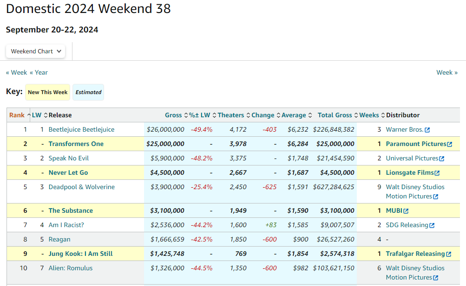Sort table by Weeks column
The width and height of the screenshot is (466, 286).
[372, 115]
